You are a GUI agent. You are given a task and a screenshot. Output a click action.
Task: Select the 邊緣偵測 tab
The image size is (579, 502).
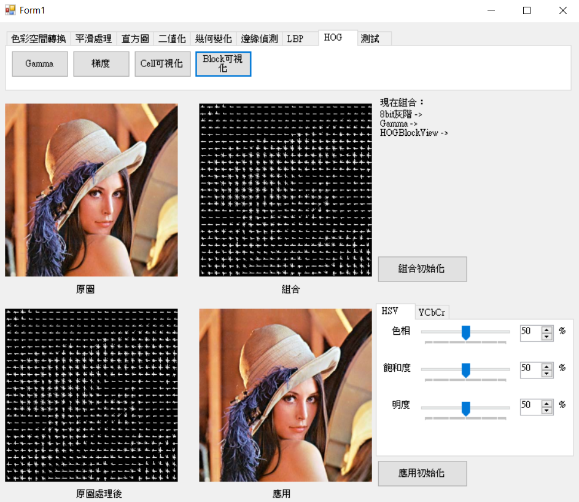(259, 39)
